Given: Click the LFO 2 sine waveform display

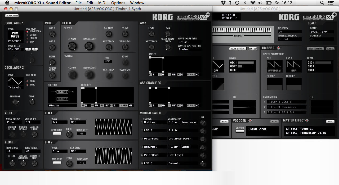Looking at the screenshot, I should 113,156.
